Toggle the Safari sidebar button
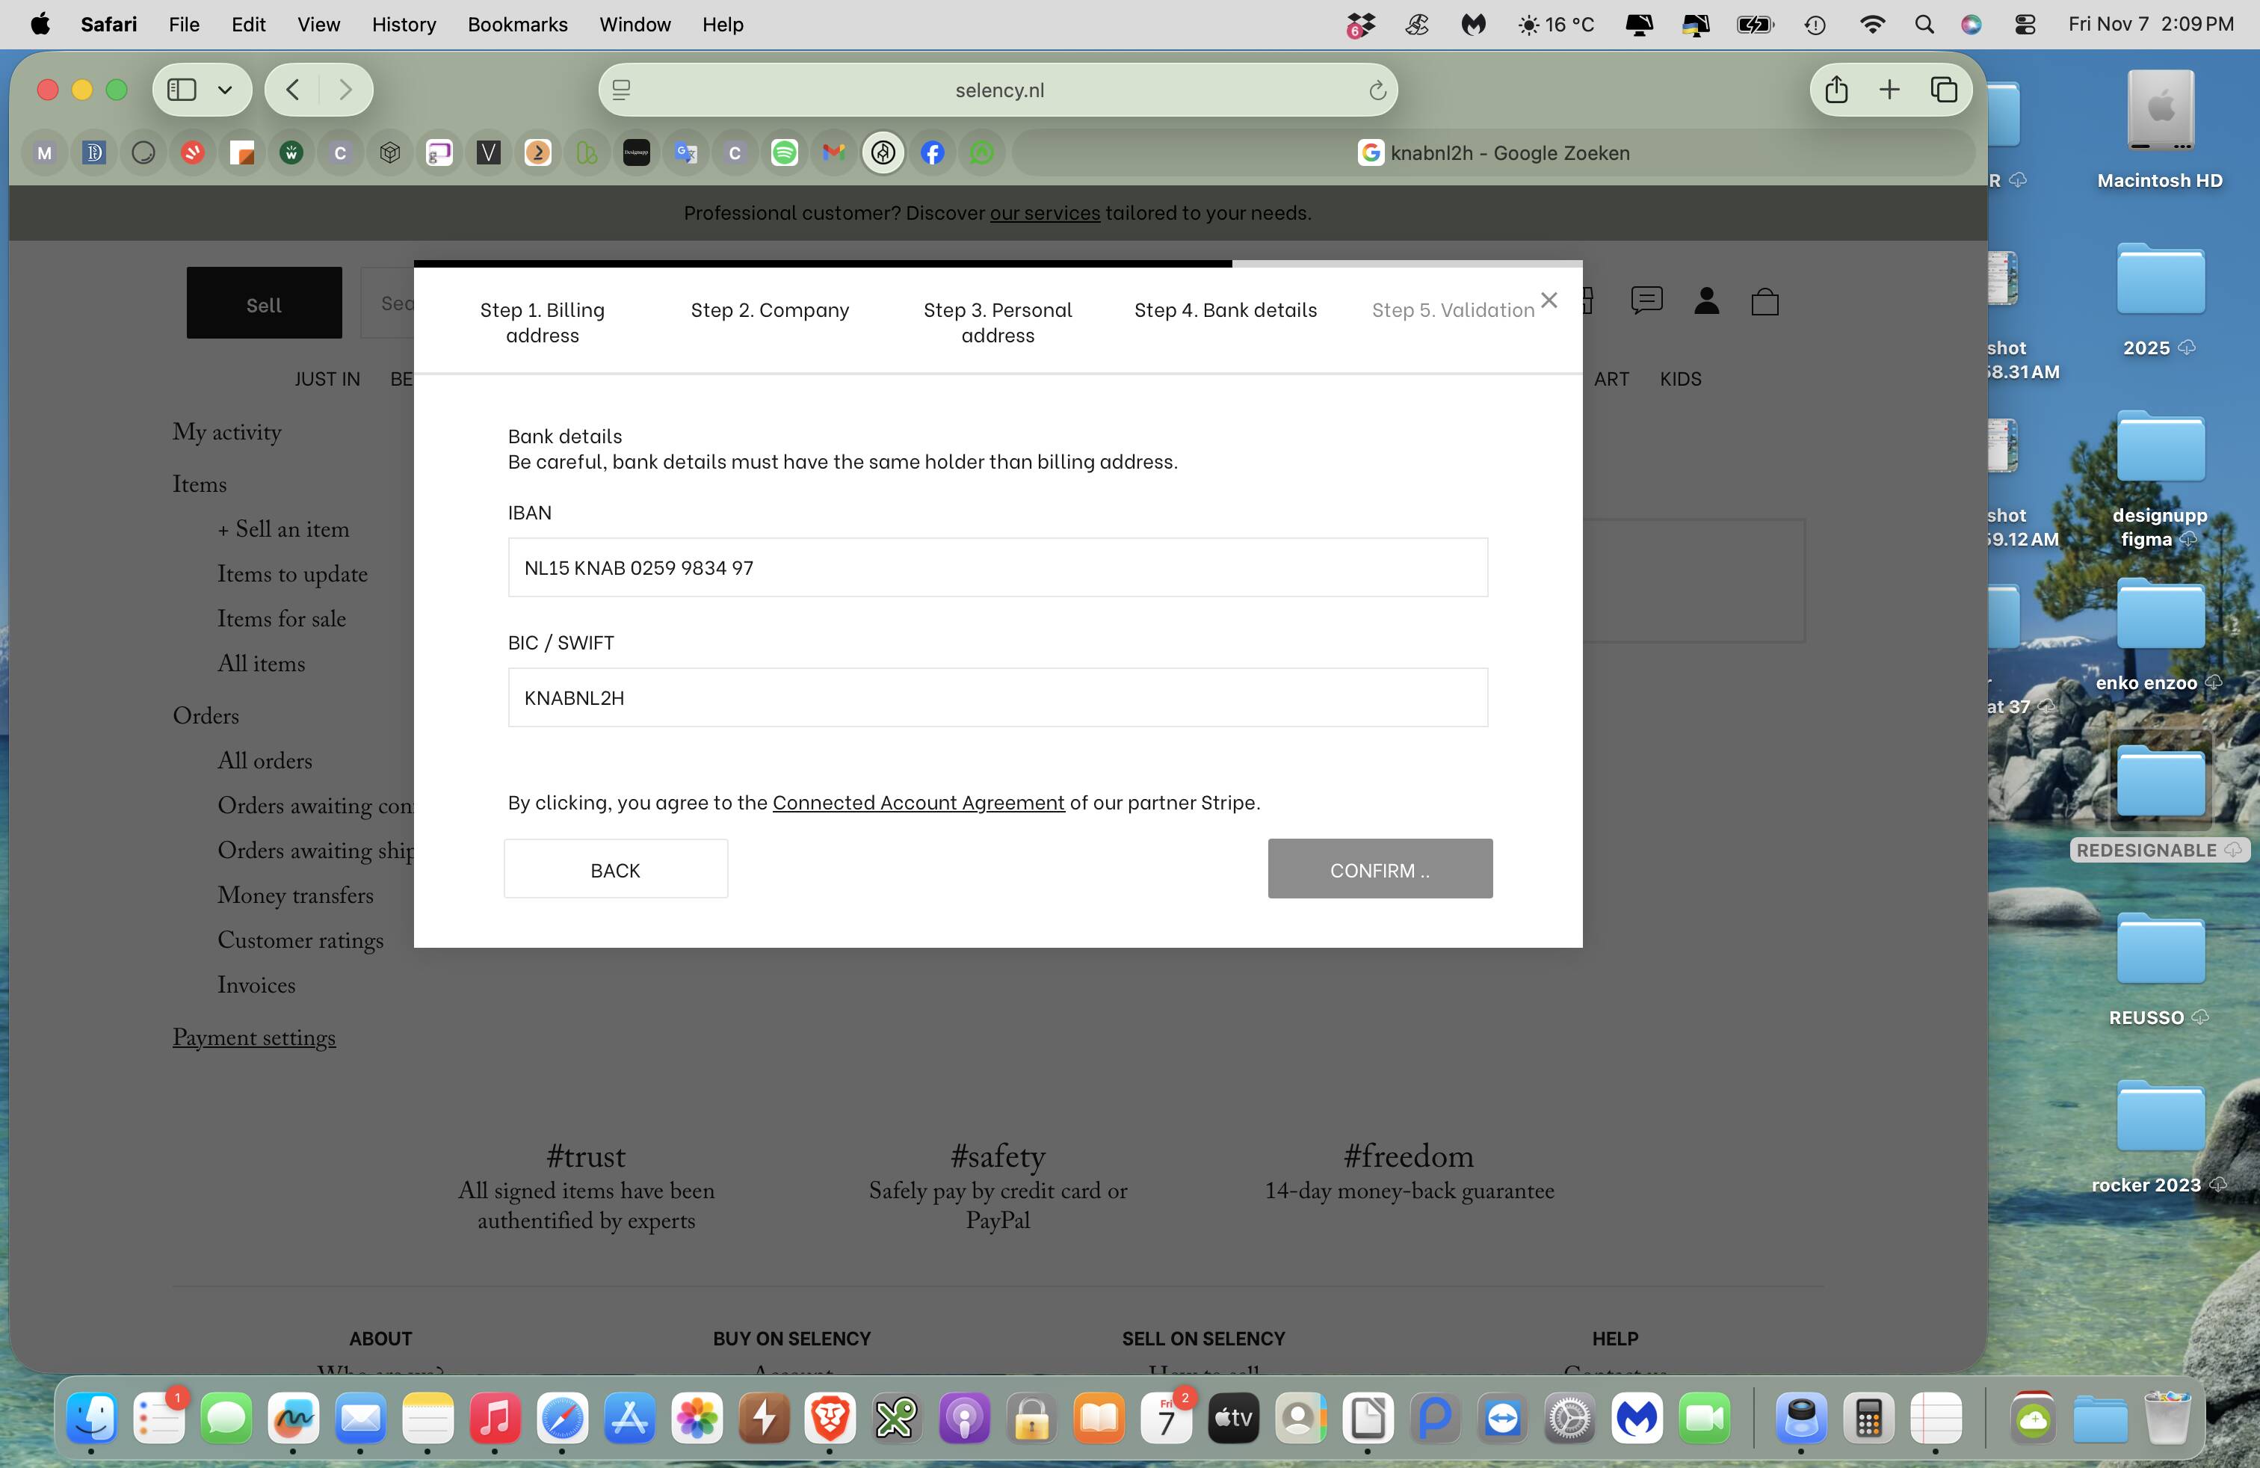This screenshot has width=2260, height=1468. [182, 89]
